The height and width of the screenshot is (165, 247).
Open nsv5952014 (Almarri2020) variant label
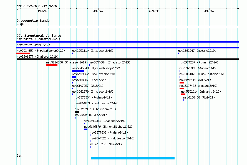[201, 92]
